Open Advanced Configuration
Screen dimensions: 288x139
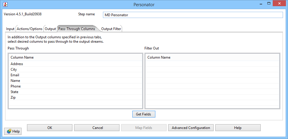click(x=191, y=128)
